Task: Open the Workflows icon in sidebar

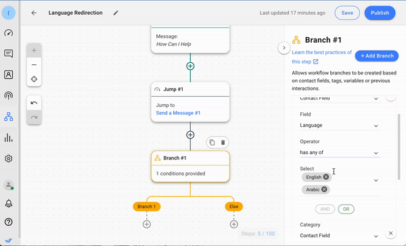Action: point(9,117)
